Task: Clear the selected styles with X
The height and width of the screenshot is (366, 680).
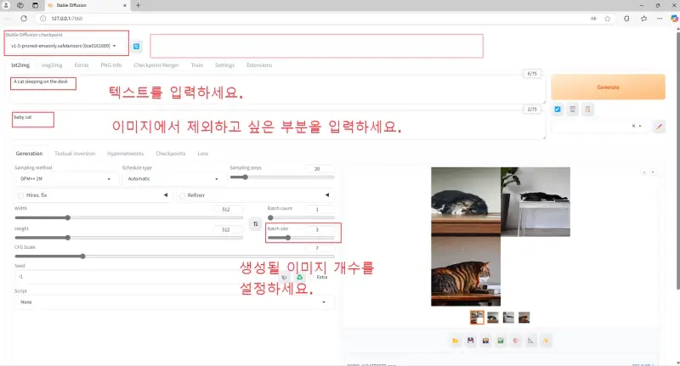Action: 633,126
